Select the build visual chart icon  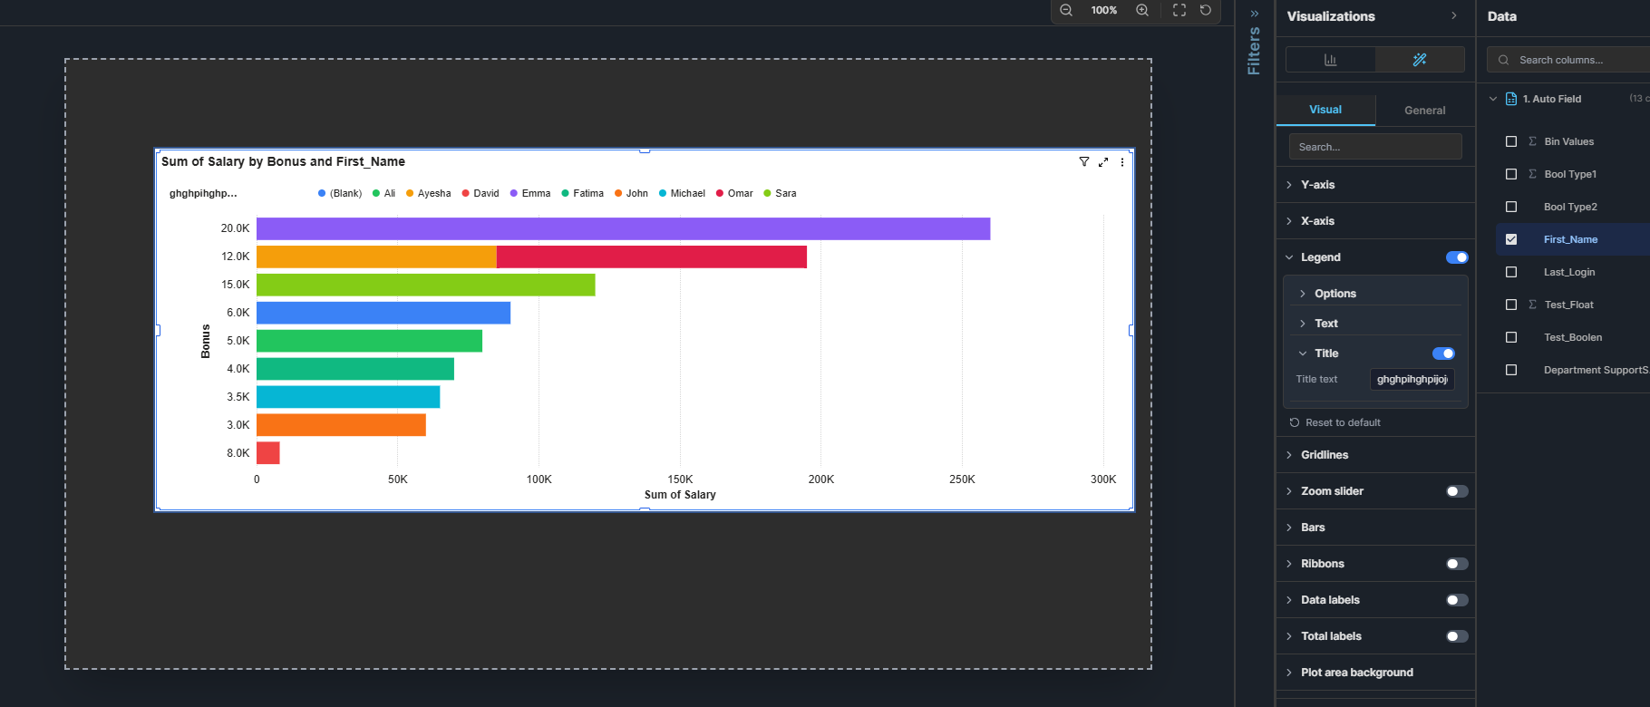[x=1330, y=60]
